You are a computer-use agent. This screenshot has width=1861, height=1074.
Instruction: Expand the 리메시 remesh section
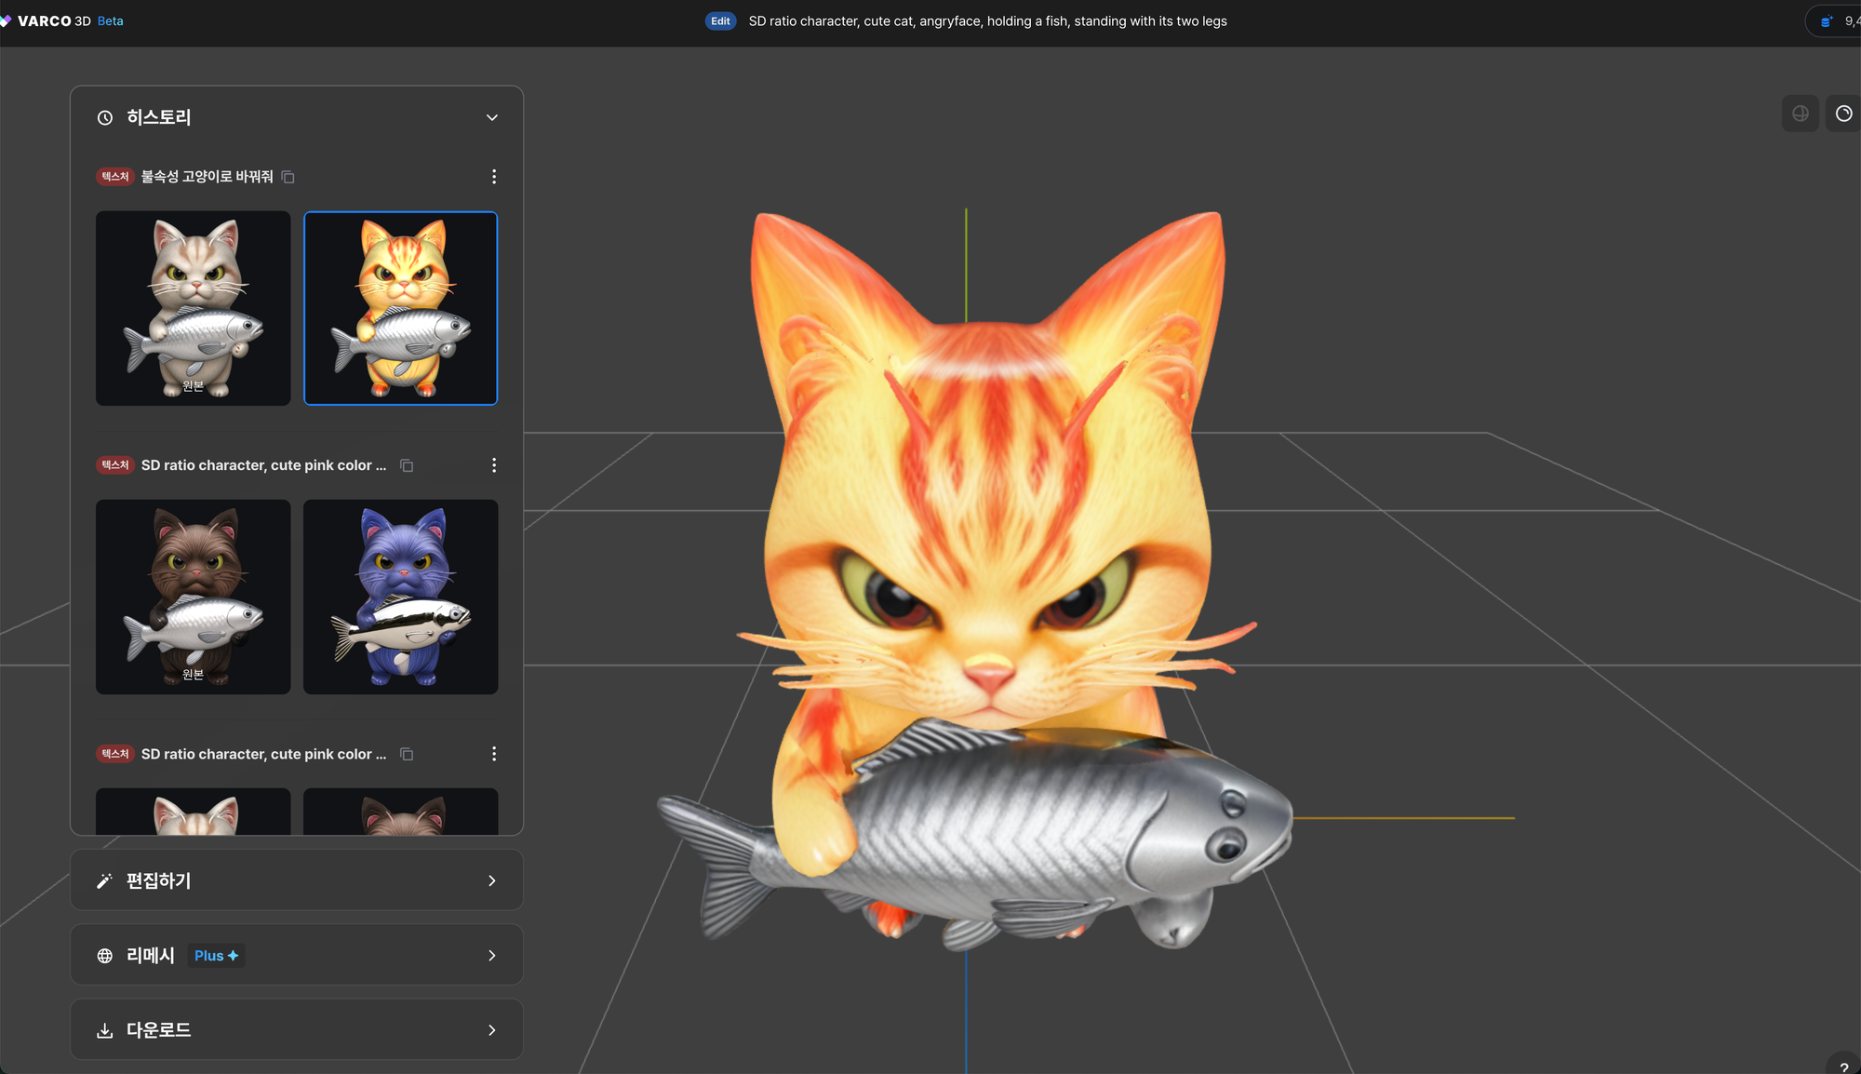click(x=296, y=955)
